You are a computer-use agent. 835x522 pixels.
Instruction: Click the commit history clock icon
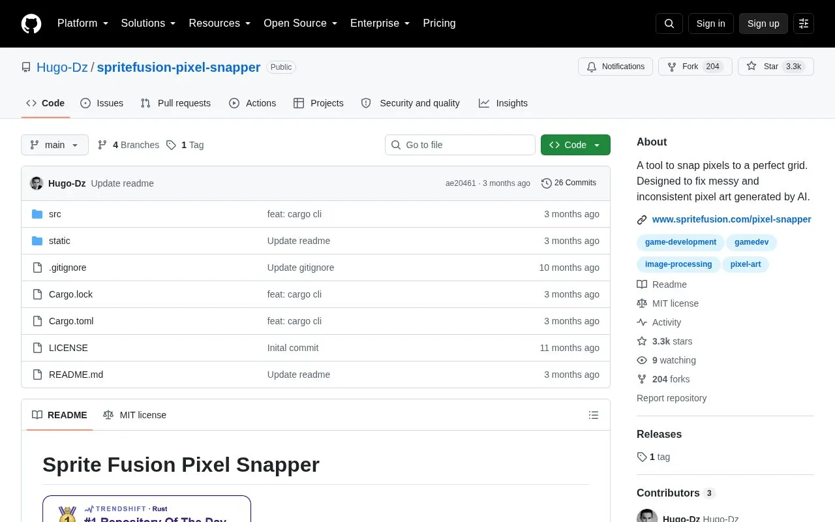tap(547, 183)
